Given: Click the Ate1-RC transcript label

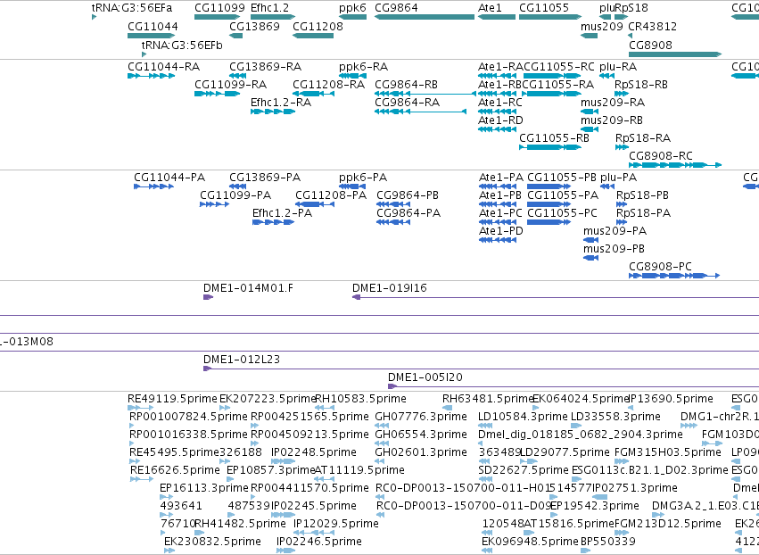Looking at the screenshot, I should 500,103.
